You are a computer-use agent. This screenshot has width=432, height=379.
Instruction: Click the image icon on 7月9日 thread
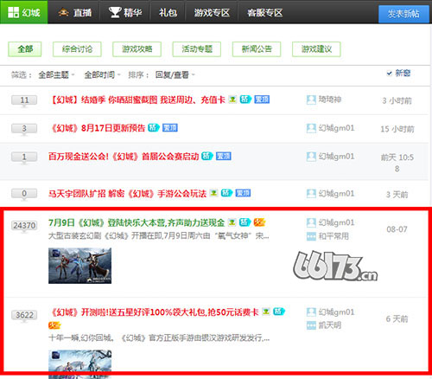pos(232,222)
